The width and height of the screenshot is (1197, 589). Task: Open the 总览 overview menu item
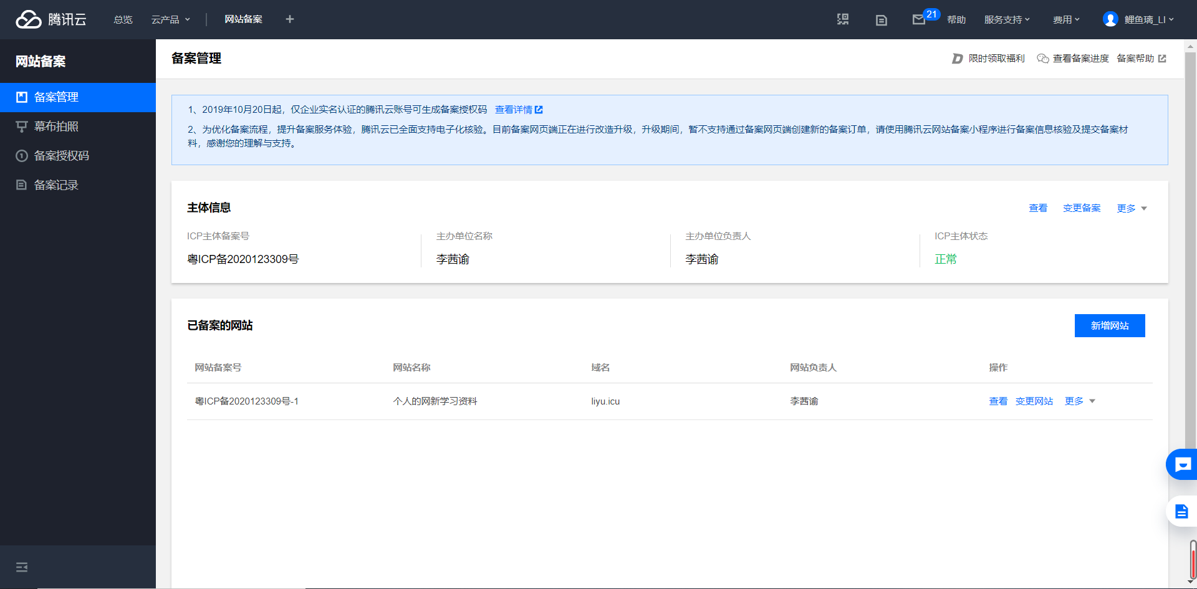(123, 20)
